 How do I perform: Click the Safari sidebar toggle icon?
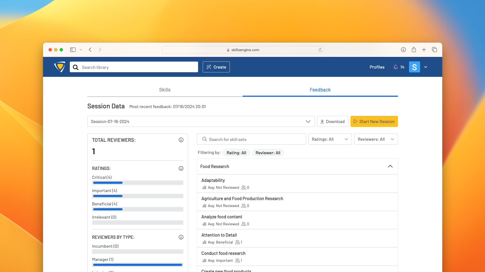pyautogui.click(x=73, y=50)
